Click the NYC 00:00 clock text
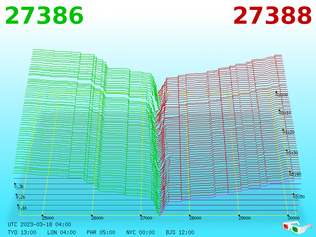The image size is (316, 237). (x=141, y=232)
